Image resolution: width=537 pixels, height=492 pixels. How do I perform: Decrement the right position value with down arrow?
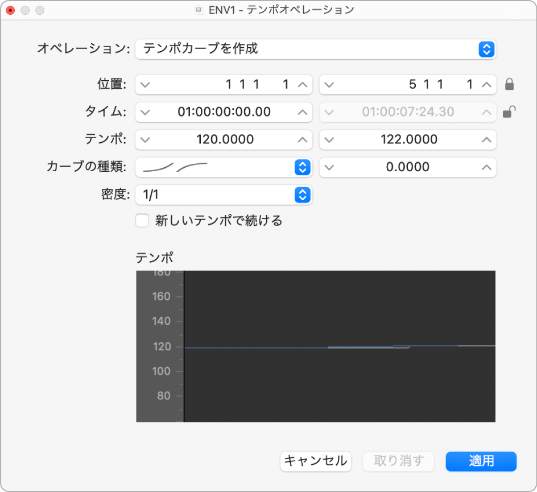(328, 84)
